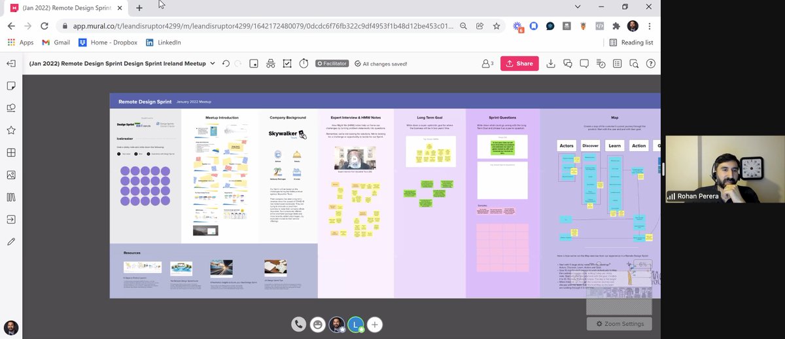Open the Reading list
This screenshot has width=785, height=339.
click(631, 43)
